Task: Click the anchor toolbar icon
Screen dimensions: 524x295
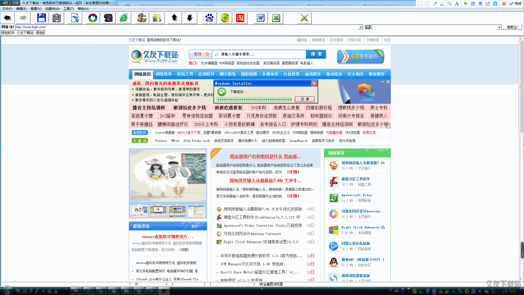Action: pyautogui.click(x=142, y=18)
